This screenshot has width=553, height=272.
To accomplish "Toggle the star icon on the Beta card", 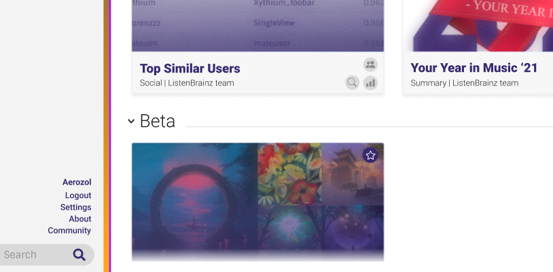I will click(x=370, y=155).
